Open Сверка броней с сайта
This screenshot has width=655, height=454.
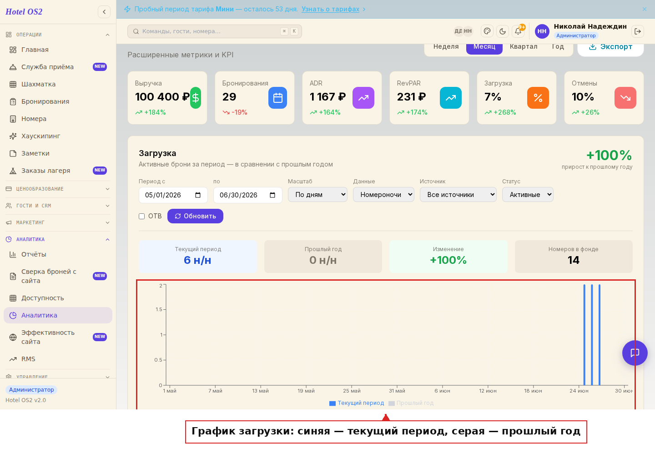coord(58,276)
